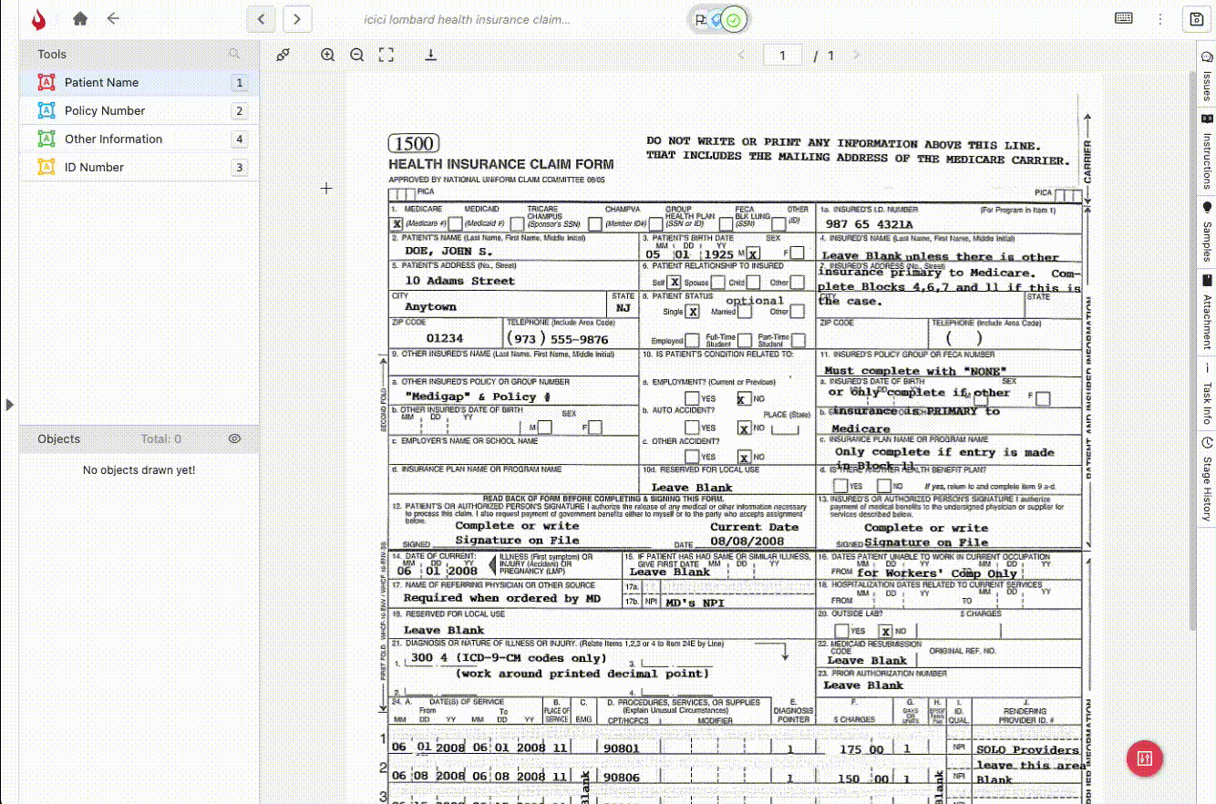Zoom out of the document
The image size is (1216, 804).
tap(357, 55)
